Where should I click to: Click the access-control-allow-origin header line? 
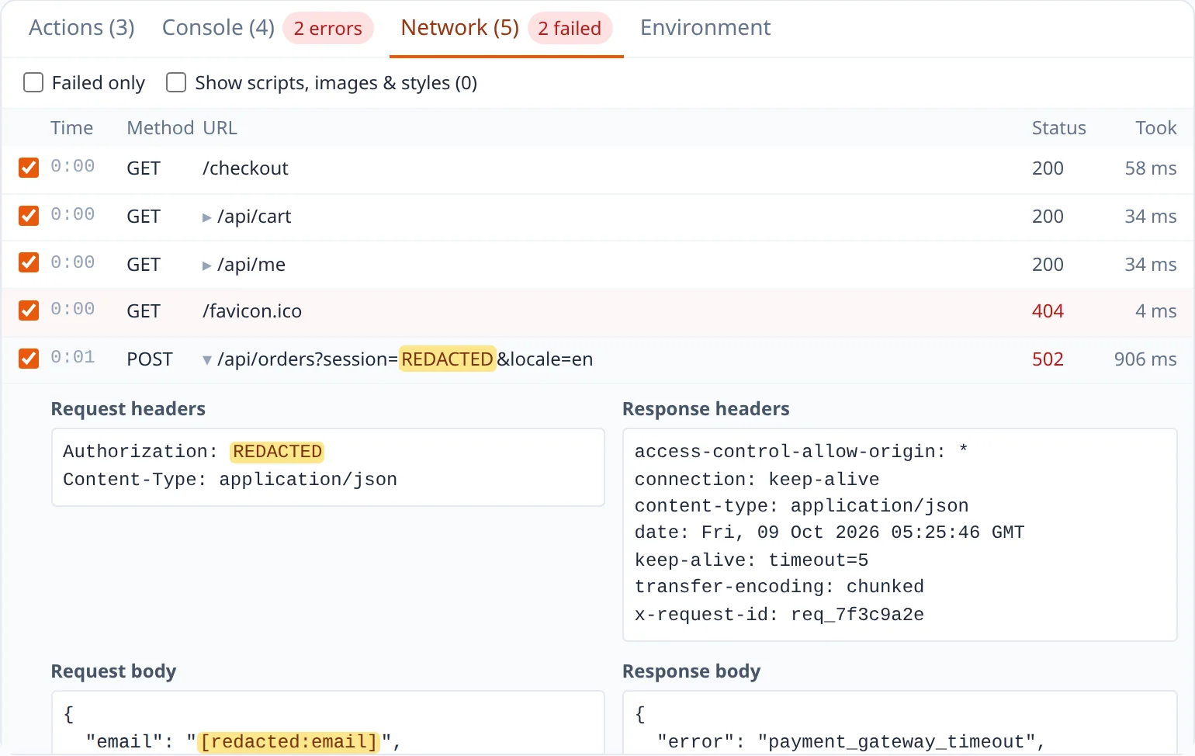click(801, 452)
